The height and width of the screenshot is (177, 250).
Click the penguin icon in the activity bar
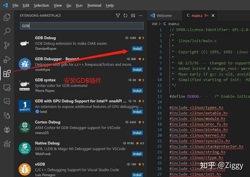pyautogui.click(x=7, y=115)
